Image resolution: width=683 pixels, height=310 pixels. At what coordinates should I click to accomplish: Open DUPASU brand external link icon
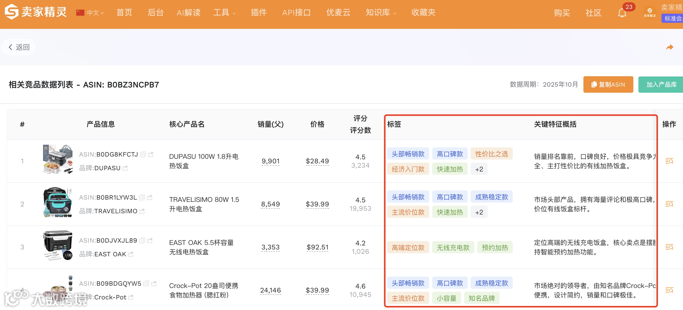[125, 168]
